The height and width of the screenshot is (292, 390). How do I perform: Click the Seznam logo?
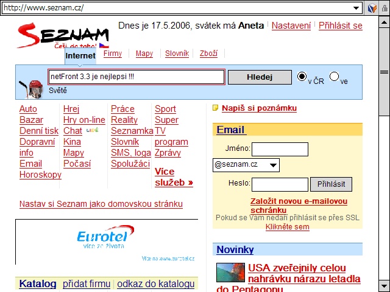(x=63, y=35)
